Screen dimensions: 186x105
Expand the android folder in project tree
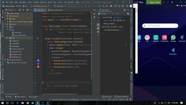pyautogui.click(x=8, y=22)
